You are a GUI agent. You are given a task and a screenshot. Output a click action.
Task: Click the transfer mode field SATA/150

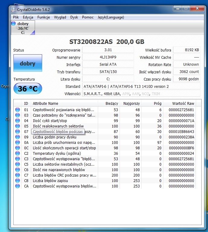point(108,71)
